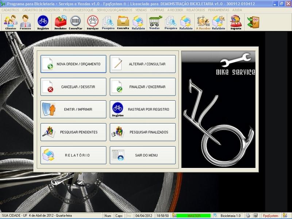Click the Consultar barcode icon
Screen dimensions: 292x219
(x=76, y=23)
